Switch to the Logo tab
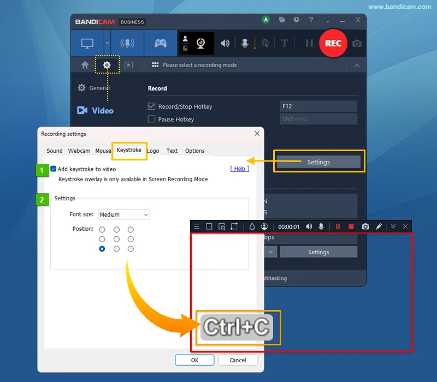 tap(153, 151)
